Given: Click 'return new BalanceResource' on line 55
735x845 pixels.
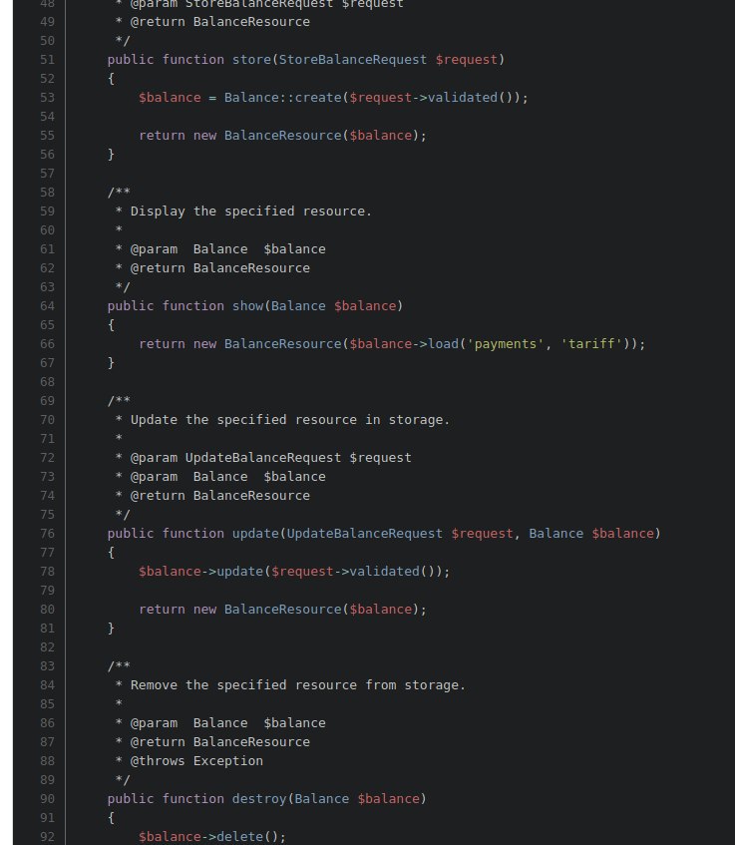Looking at the screenshot, I should point(239,136).
